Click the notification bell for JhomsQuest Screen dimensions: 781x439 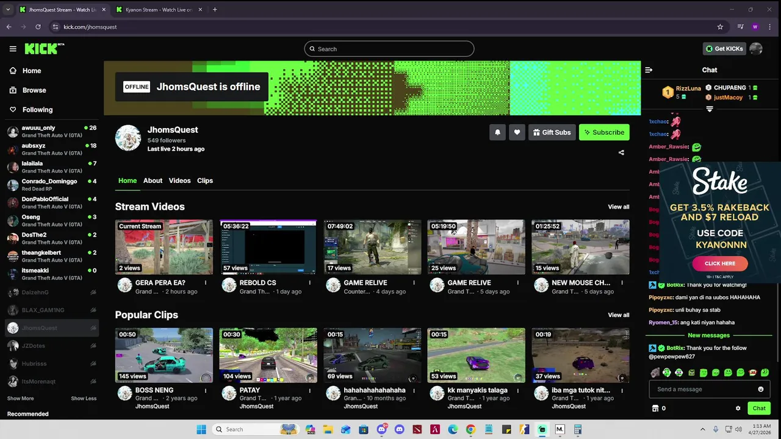click(x=497, y=132)
